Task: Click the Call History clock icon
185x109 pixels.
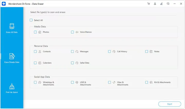Action: click(114, 52)
